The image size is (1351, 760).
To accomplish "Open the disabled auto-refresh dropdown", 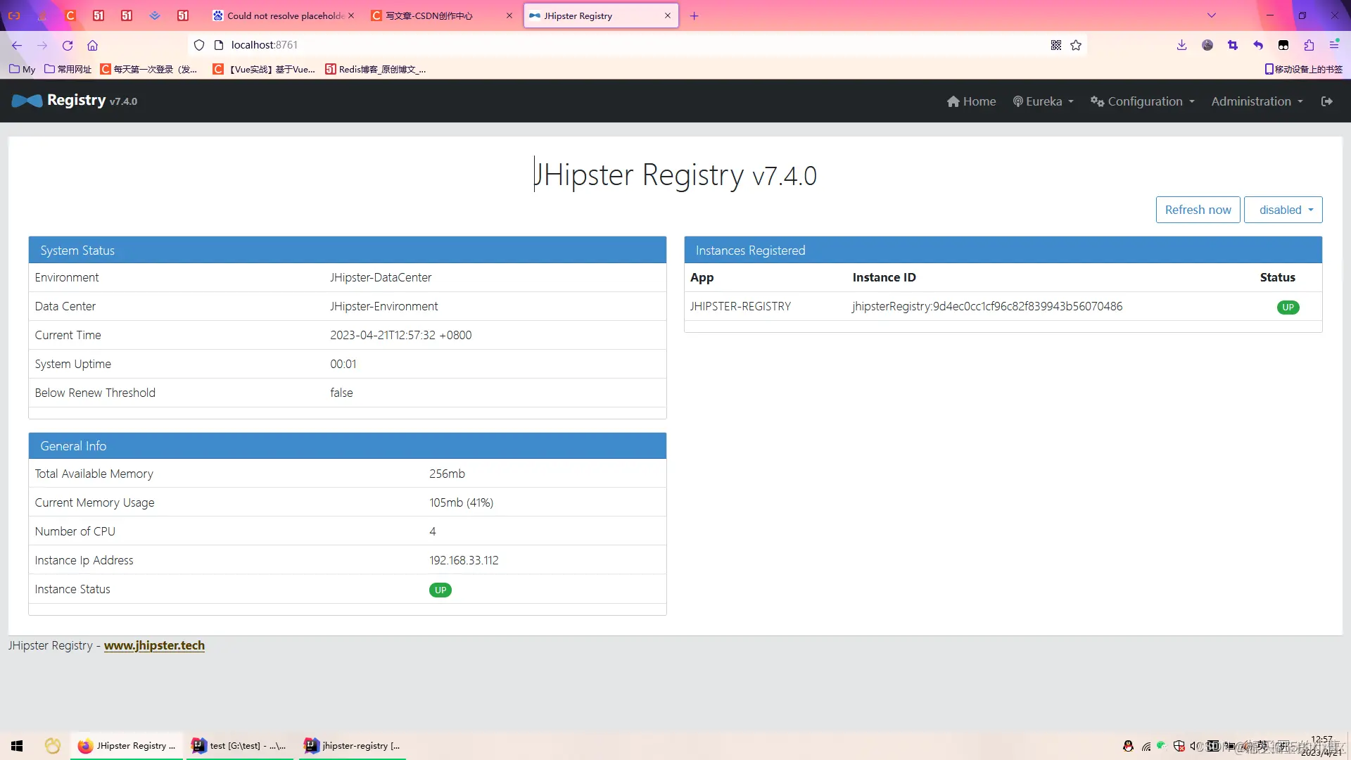I will tap(1283, 210).
